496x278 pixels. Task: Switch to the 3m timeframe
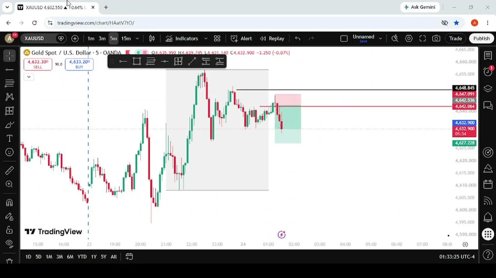click(102, 38)
